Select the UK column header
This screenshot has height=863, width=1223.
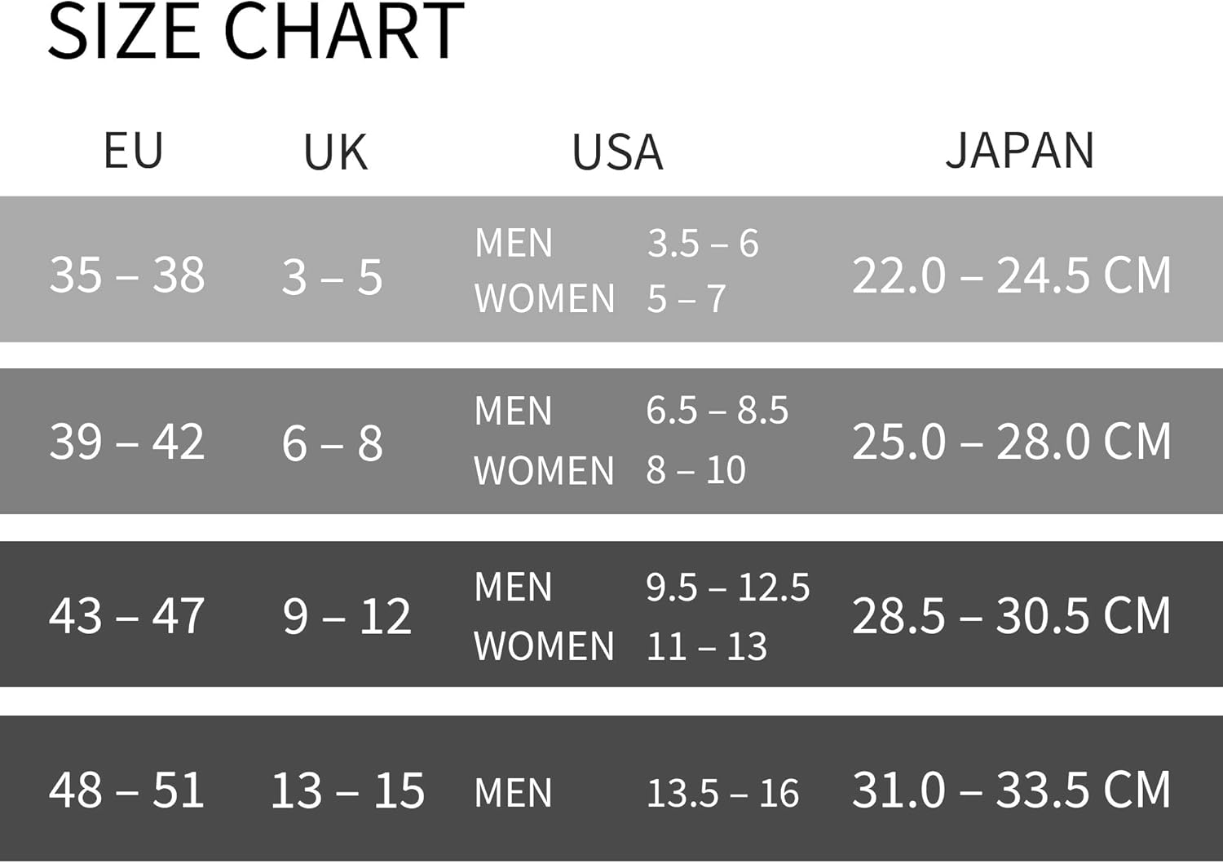335,152
